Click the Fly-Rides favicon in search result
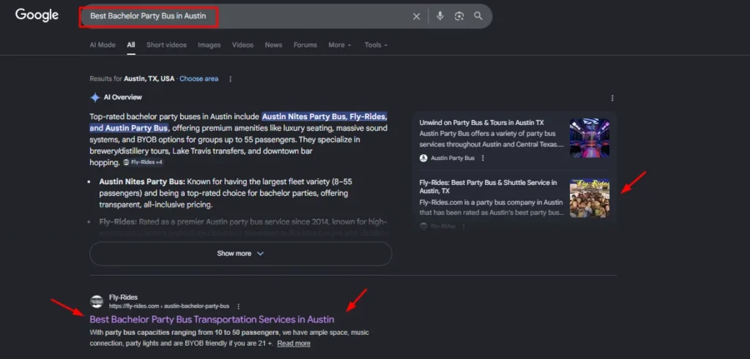Screen dimensions: 750x359 click(x=97, y=301)
